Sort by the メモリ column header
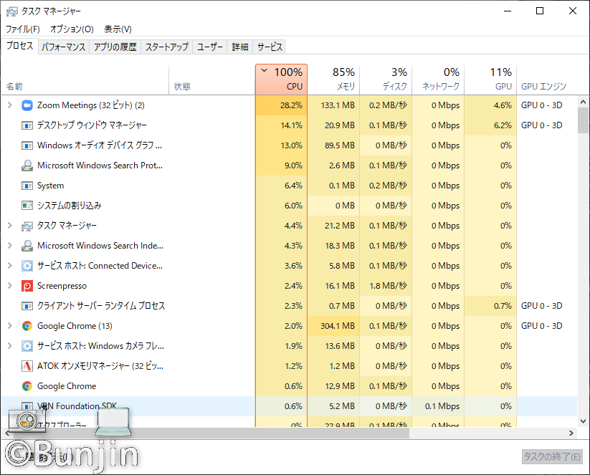The image size is (590, 475). coord(333,80)
